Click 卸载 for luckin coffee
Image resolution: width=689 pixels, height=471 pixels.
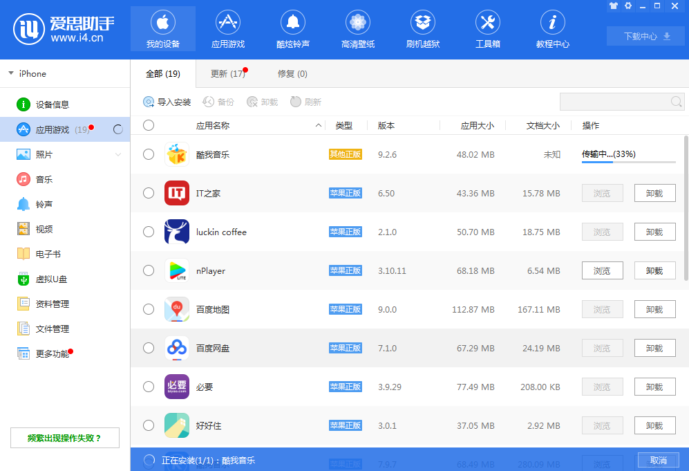click(x=654, y=232)
